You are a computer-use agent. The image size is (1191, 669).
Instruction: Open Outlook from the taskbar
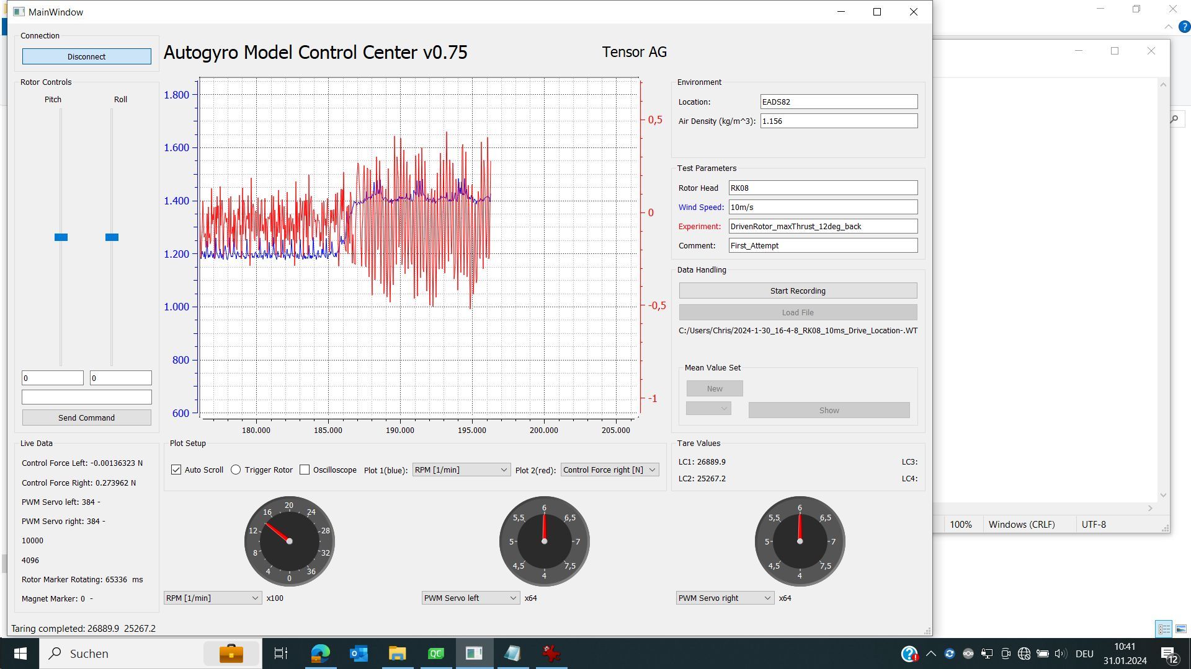click(359, 654)
